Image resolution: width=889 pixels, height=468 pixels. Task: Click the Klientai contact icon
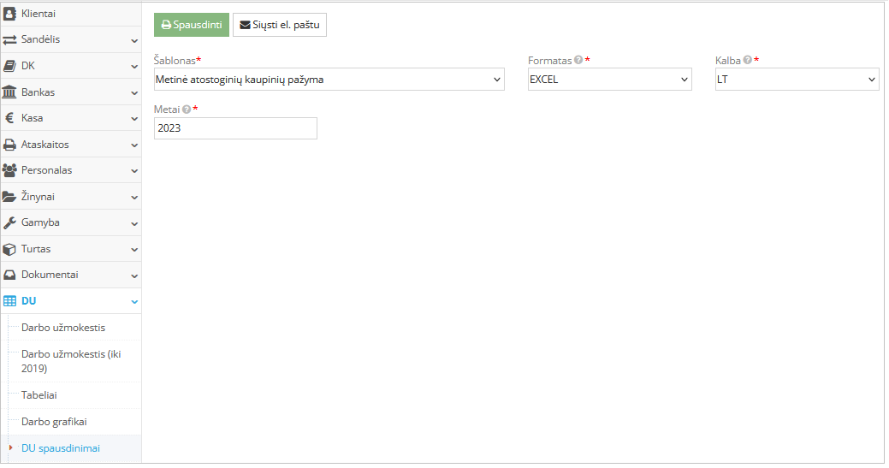pos(10,13)
